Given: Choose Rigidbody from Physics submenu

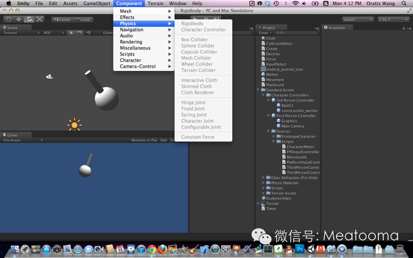Looking at the screenshot, I should tap(203, 23).
